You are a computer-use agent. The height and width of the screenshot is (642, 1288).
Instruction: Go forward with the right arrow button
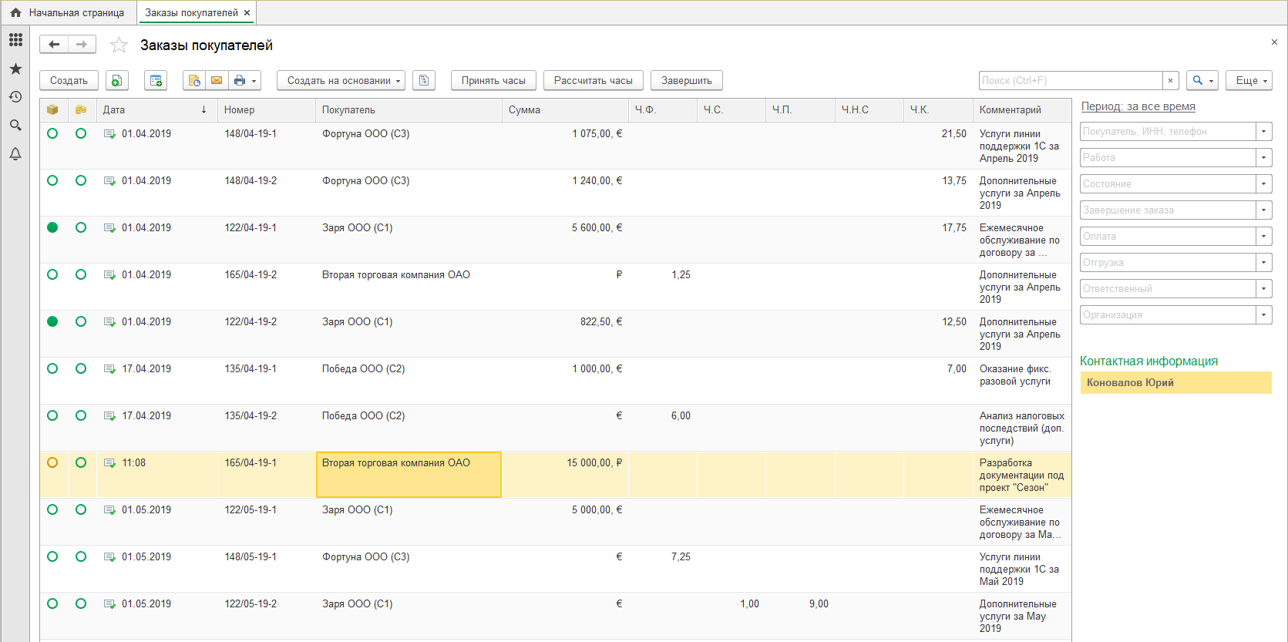(82, 45)
